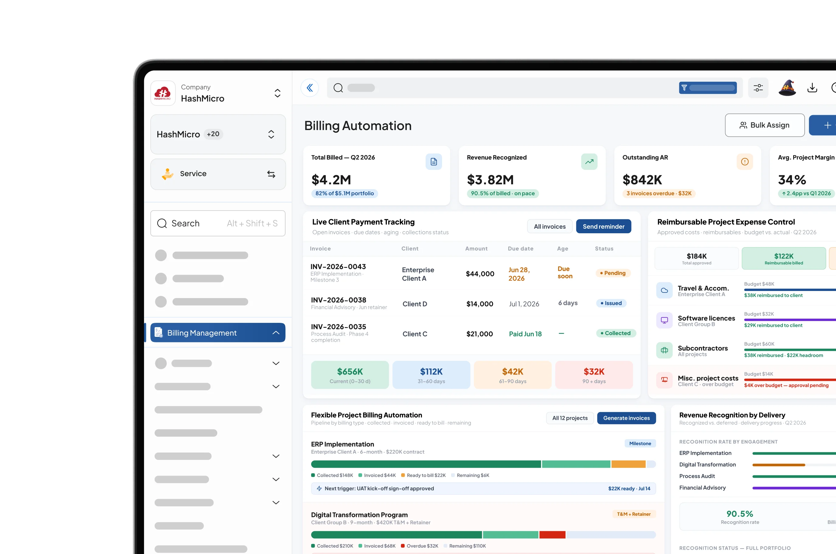Click the Subcontractors icon

pyautogui.click(x=664, y=351)
